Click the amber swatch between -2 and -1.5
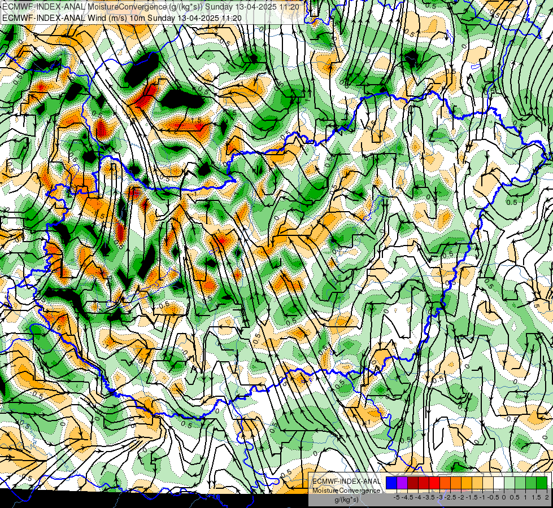Viewport: 553px width, 508px height. coord(467,483)
